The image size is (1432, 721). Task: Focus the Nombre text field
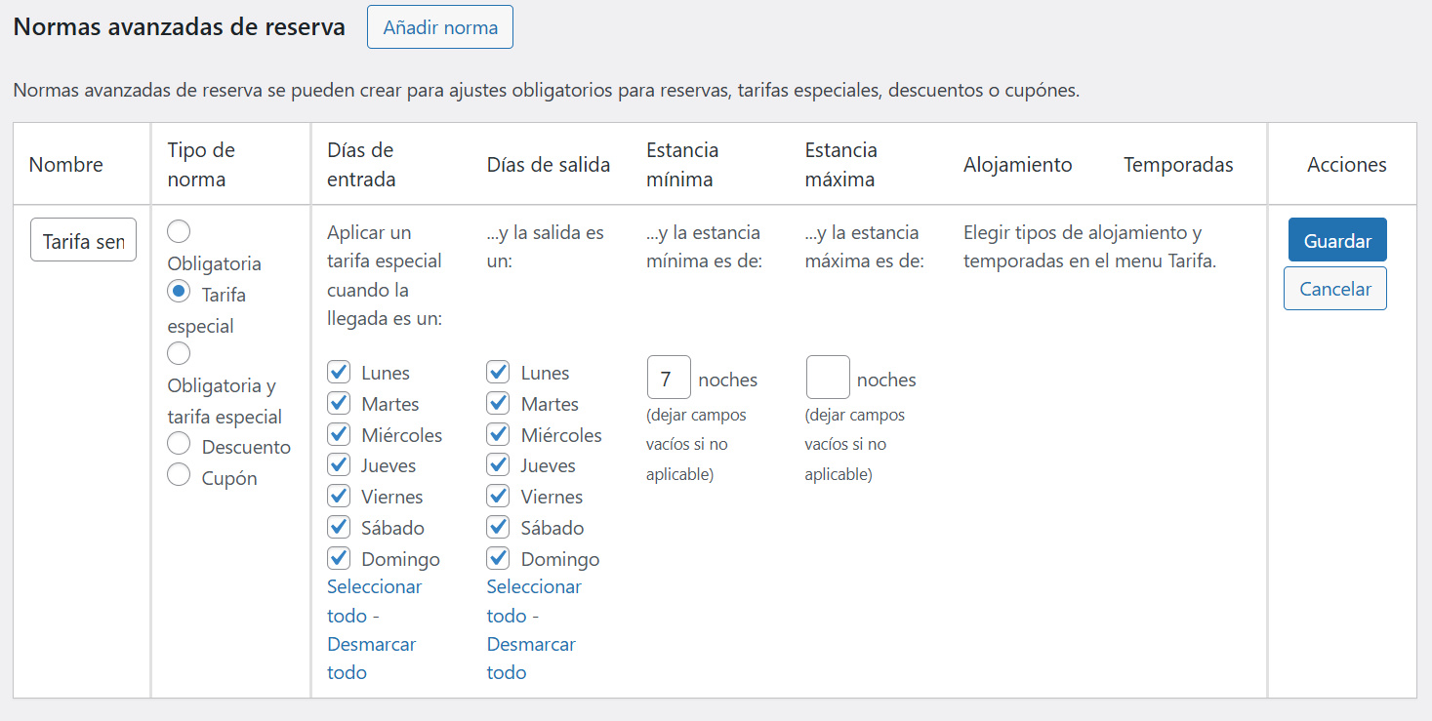click(x=83, y=240)
